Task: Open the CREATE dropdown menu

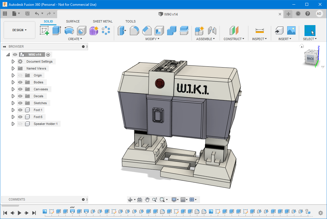Action: pos(75,39)
